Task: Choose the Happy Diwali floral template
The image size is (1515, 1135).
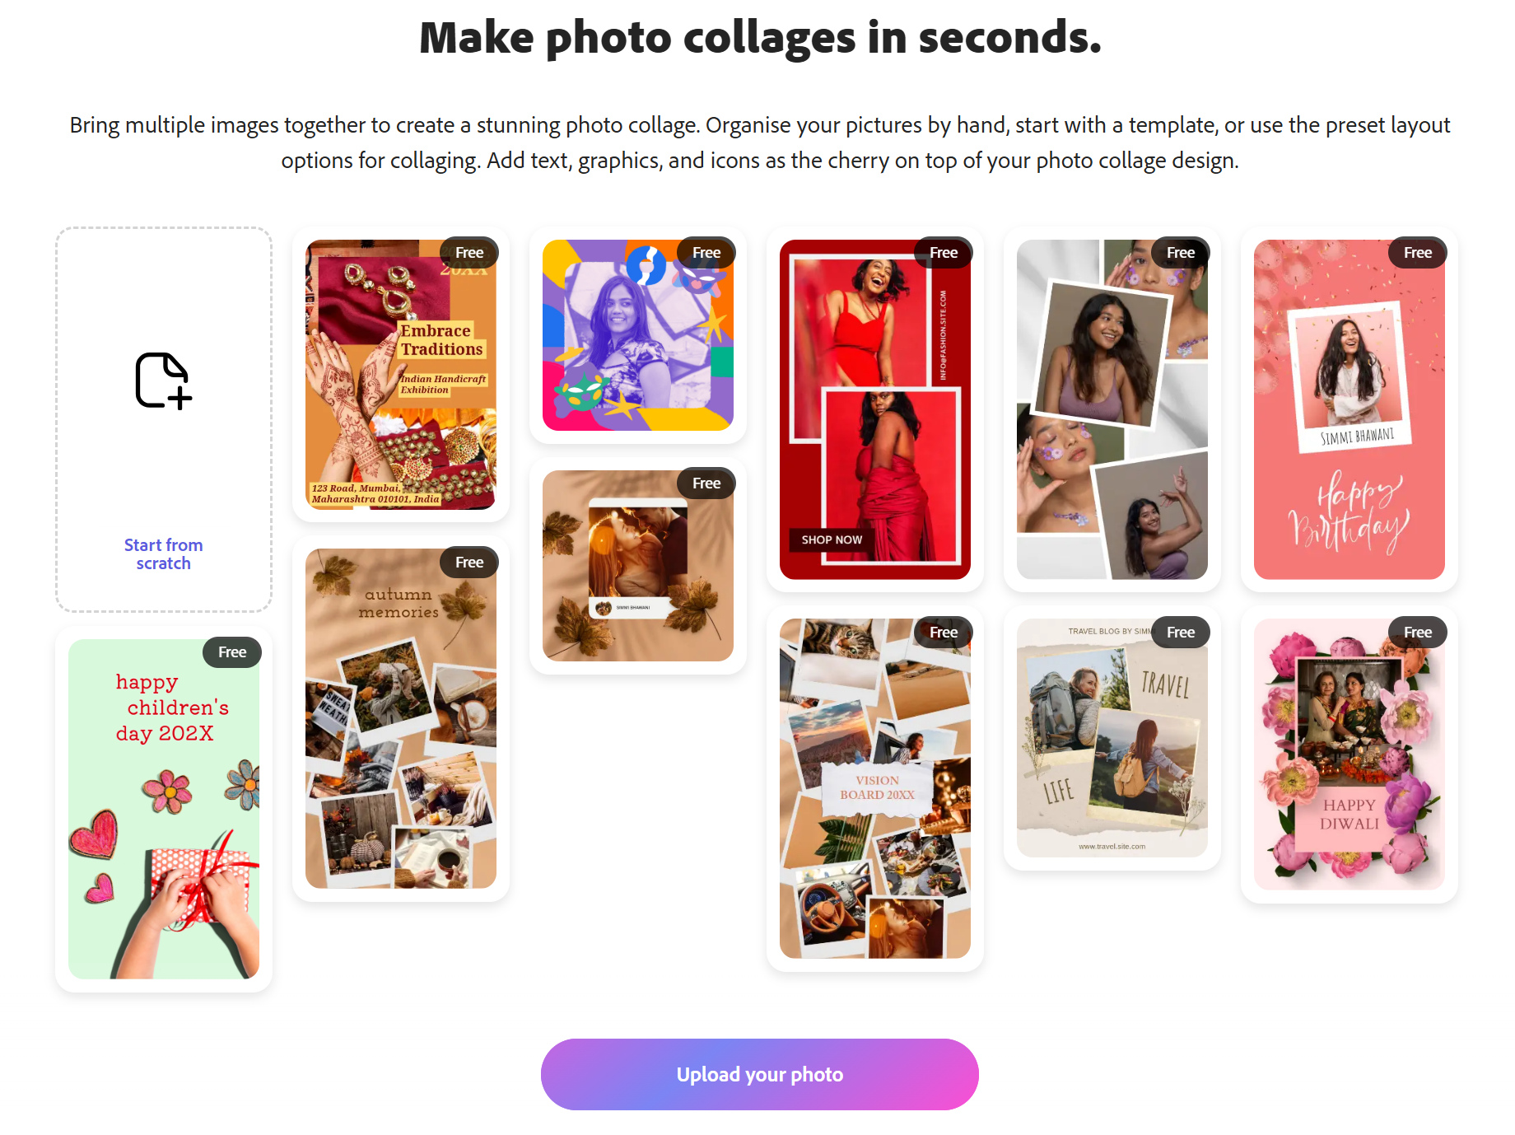Action: pos(1350,754)
